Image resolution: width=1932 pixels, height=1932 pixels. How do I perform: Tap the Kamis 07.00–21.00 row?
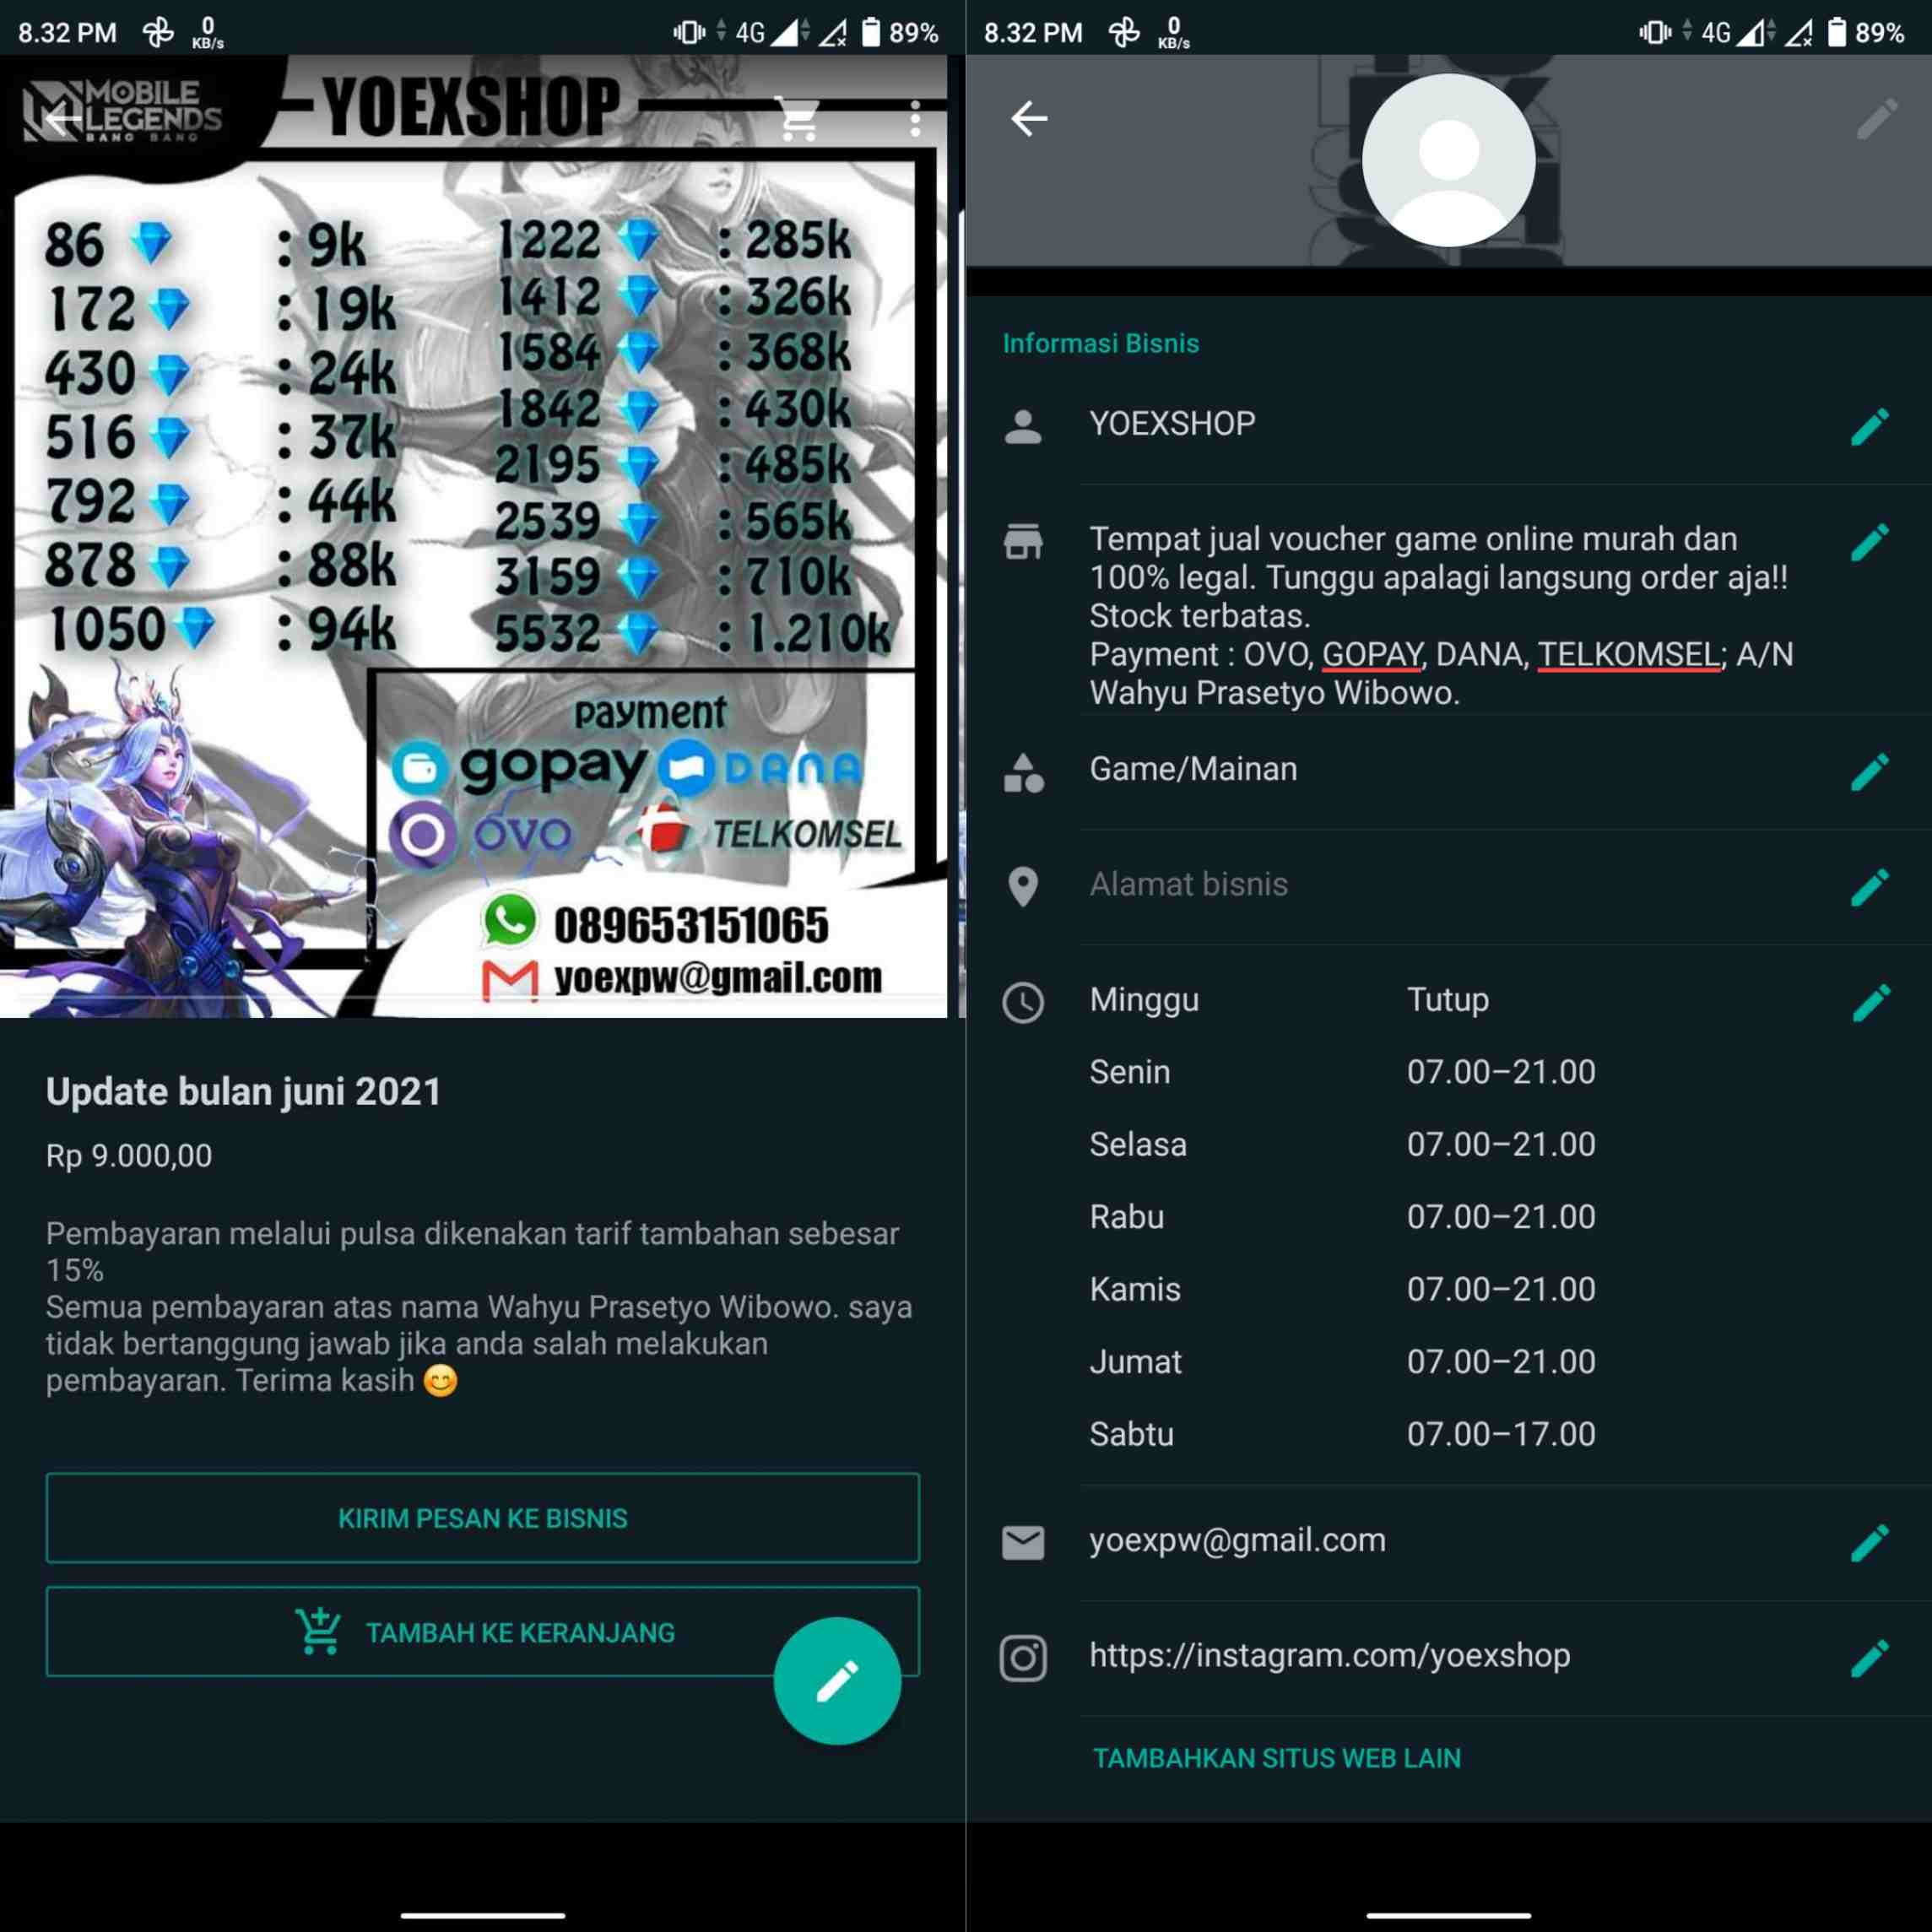click(1342, 1288)
